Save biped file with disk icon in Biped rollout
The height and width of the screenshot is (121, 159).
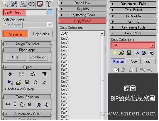pyautogui.click(x=27, y=82)
